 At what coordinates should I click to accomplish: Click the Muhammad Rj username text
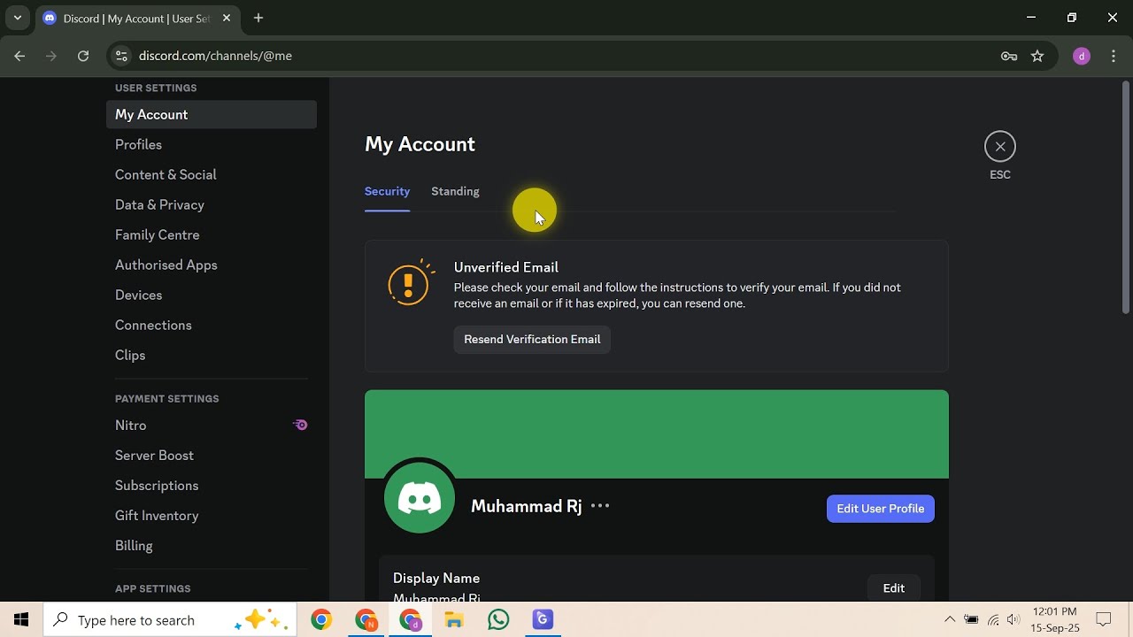point(527,506)
